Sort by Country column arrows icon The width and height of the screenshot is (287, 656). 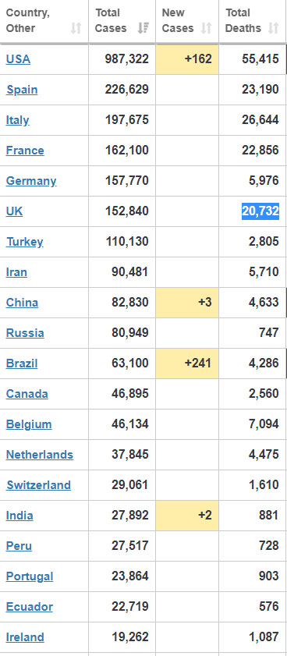[76, 28]
